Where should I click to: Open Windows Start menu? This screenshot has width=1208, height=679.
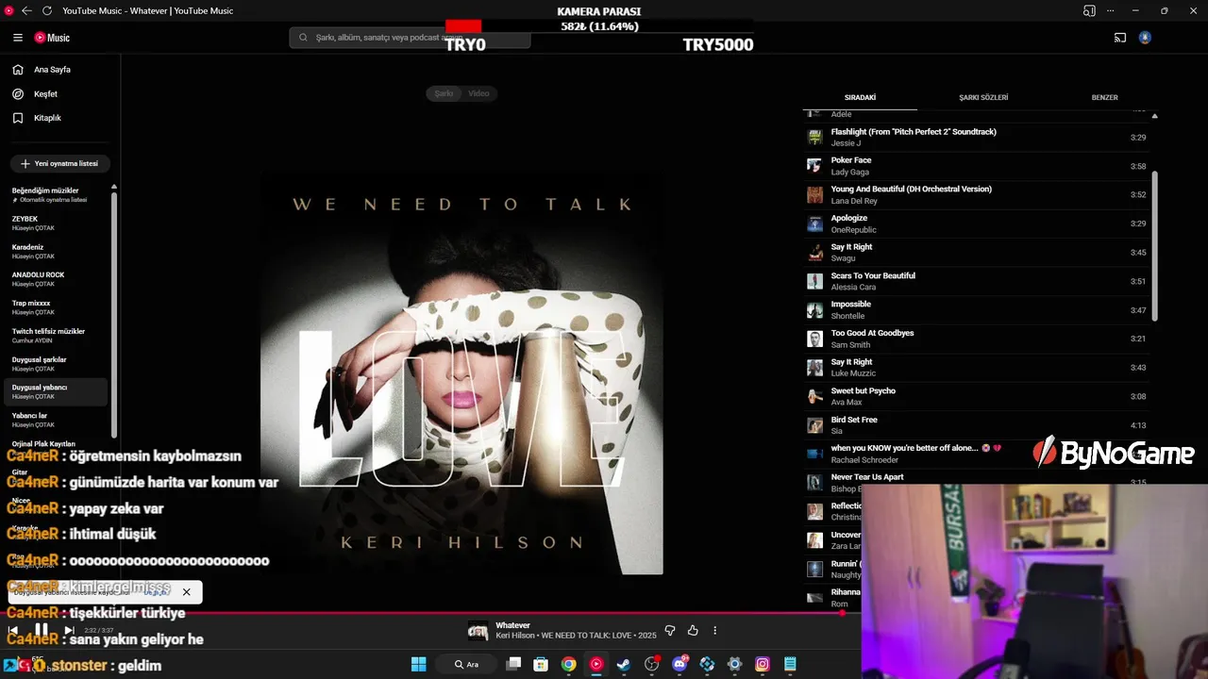point(418,664)
